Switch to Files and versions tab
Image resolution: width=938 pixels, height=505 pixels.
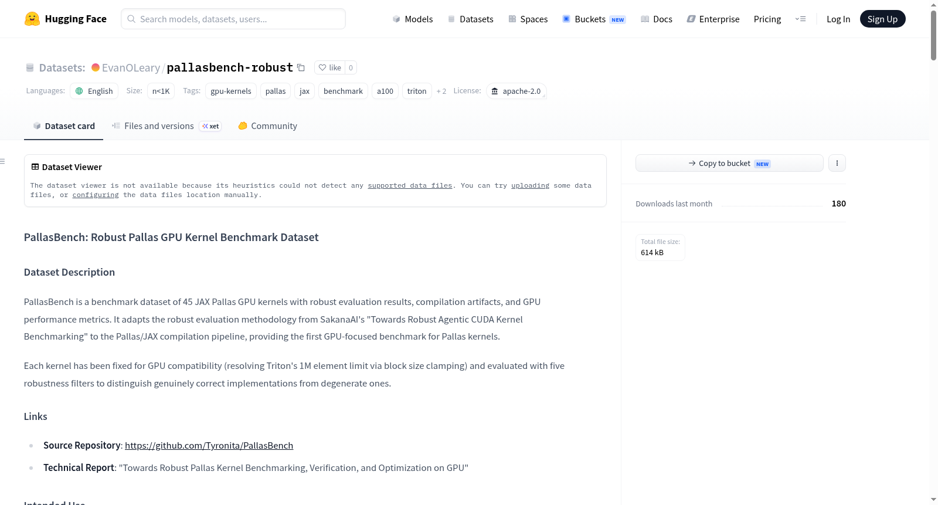coord(166,126)
